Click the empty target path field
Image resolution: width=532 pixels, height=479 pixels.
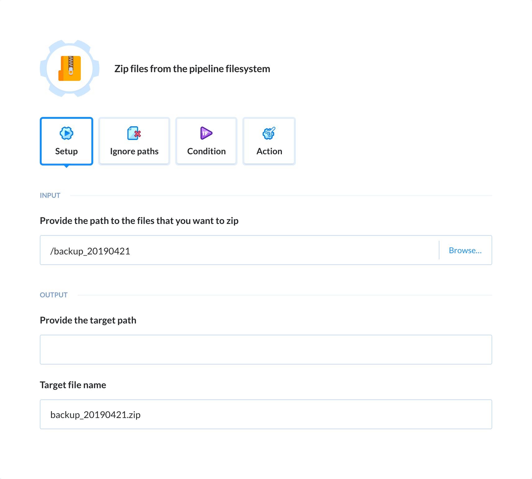click(x=266, y=349)
